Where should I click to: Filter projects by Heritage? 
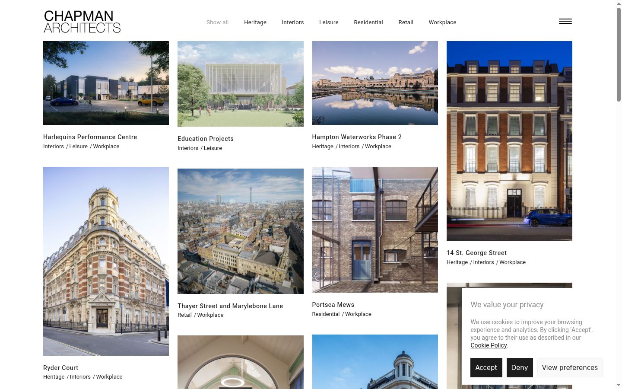[255, 22]
